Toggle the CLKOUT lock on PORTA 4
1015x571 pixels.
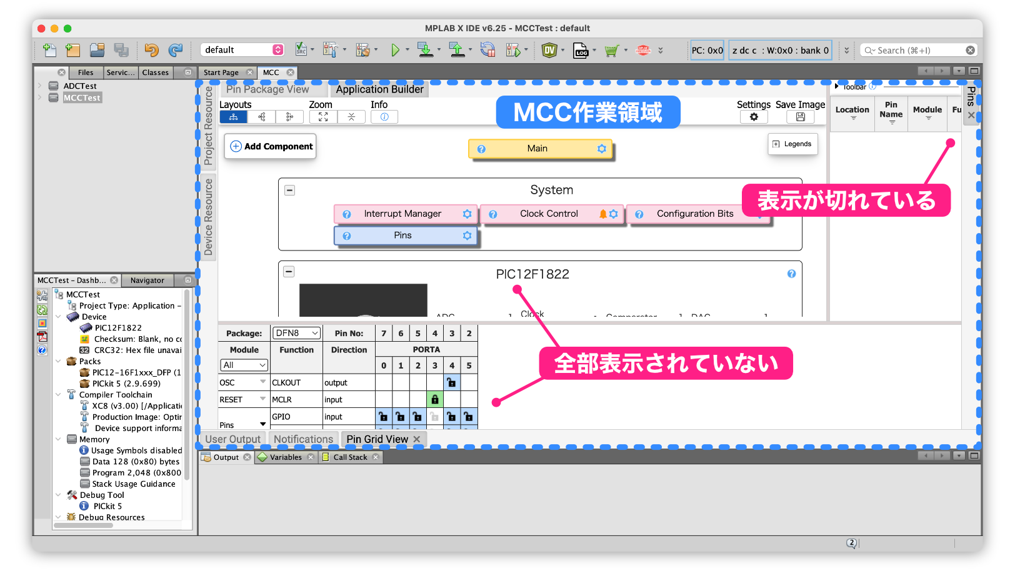451,382
